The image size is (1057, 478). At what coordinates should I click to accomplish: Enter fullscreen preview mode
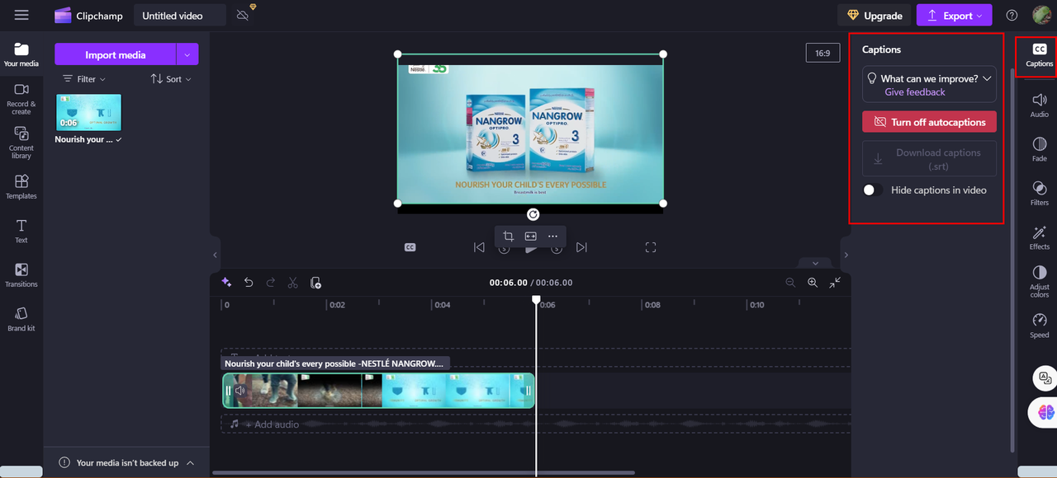point(651,247)
